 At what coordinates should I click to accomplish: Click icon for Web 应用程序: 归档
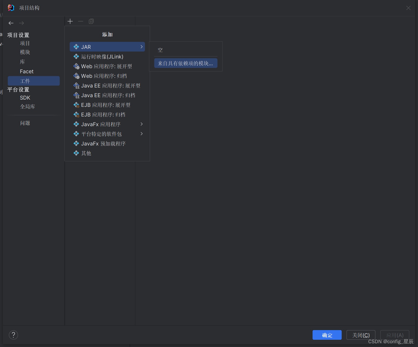click(77, 76)
